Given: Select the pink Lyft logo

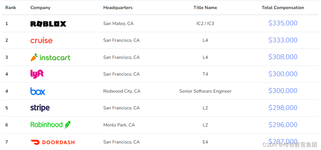Looking at the screenshot, I should (x=37, y=74).
